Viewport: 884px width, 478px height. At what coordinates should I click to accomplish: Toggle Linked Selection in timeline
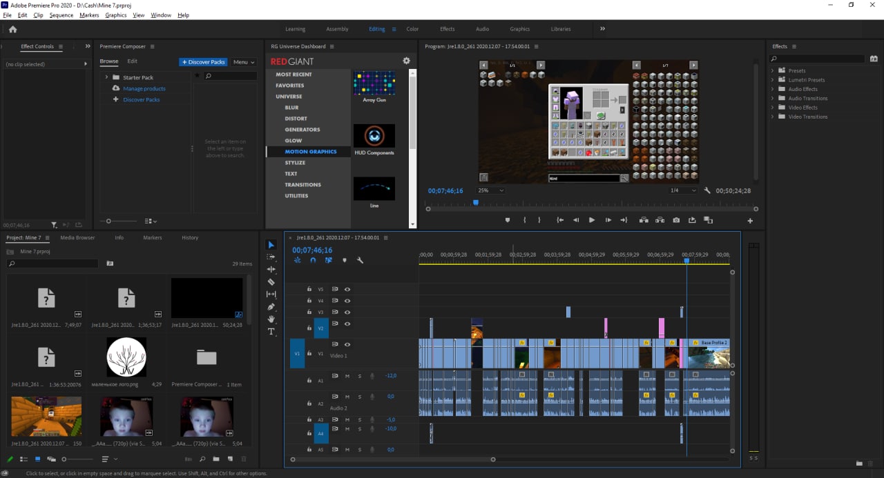point(329,261)
